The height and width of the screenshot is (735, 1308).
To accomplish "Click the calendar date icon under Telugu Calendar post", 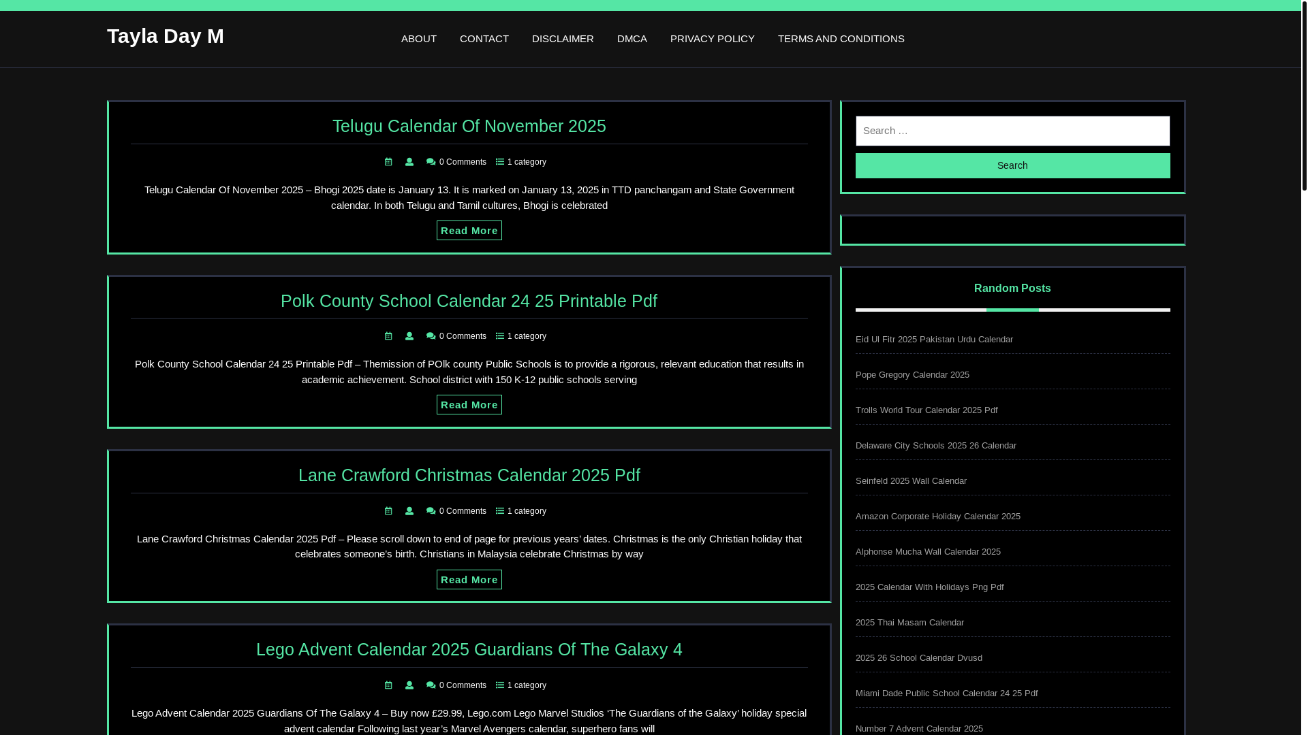I will 388,162.
